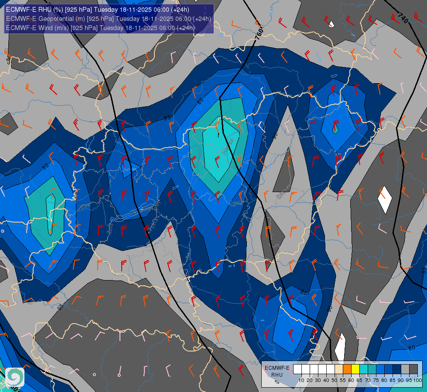The width and height of the screenshot is (427, 392).
Task: Select the ECMWF-E Wind (m/s) title line
Action: click(100, 28)
